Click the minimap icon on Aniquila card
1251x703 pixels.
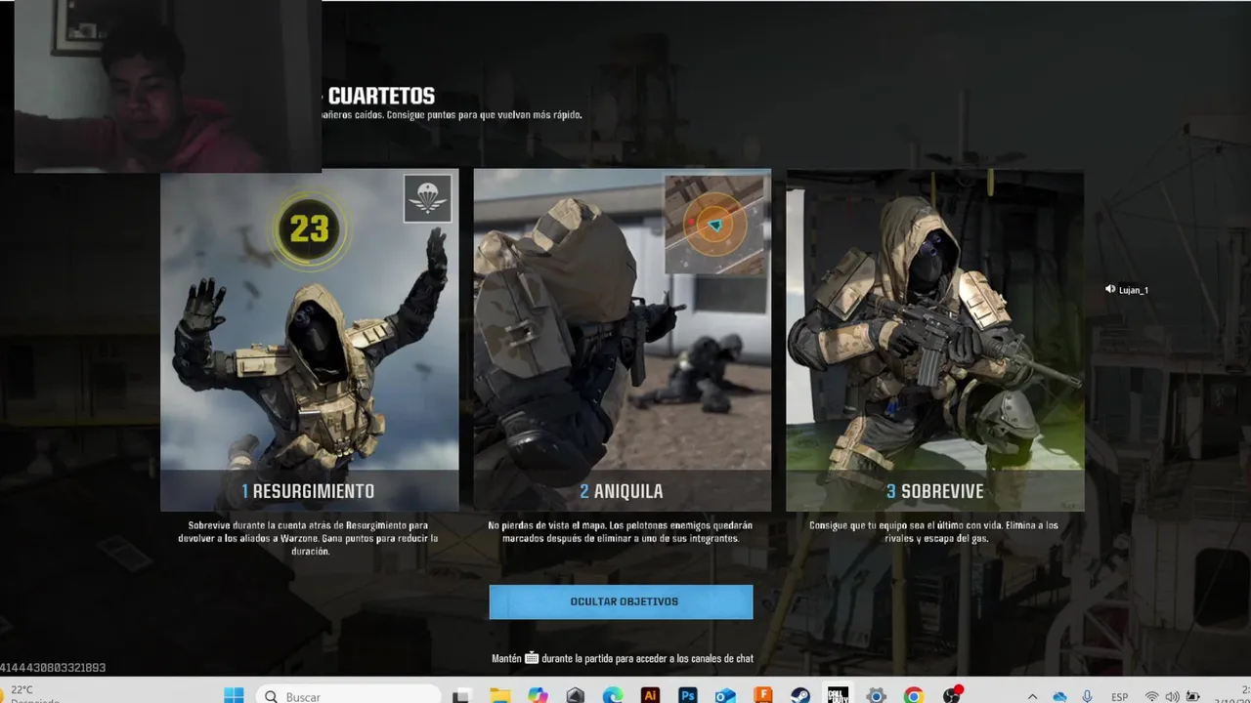pyautogui.click(x=714, y=225)
